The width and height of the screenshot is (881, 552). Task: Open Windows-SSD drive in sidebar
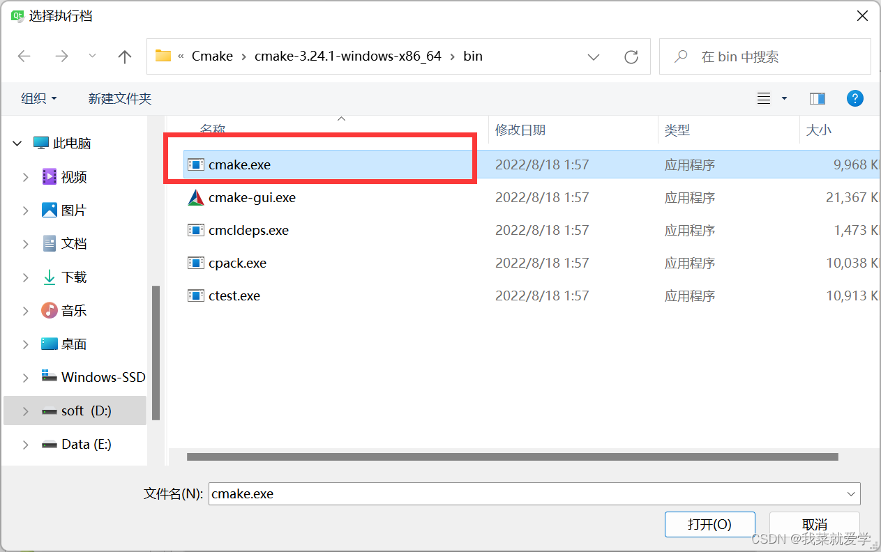103,377
